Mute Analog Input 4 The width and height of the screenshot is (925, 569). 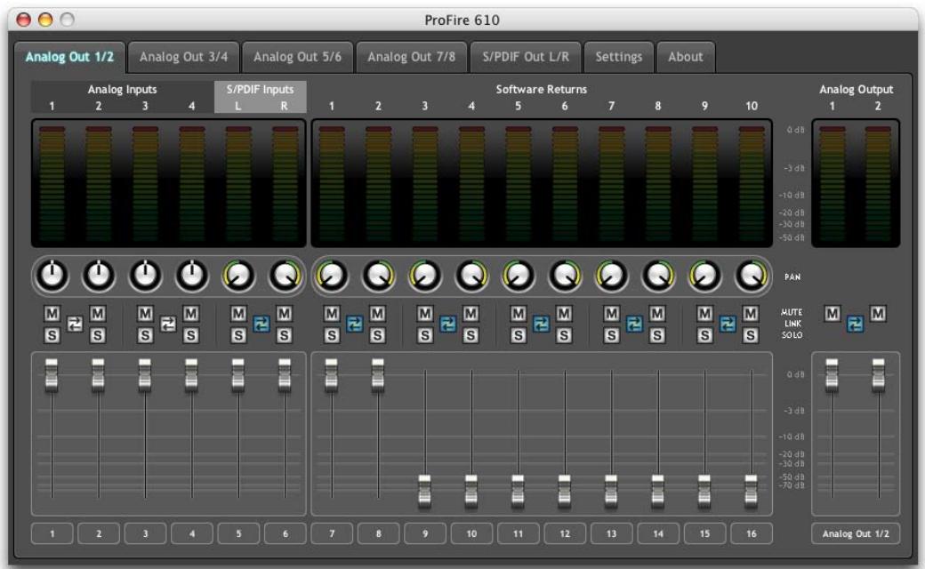tap(191, 313)
